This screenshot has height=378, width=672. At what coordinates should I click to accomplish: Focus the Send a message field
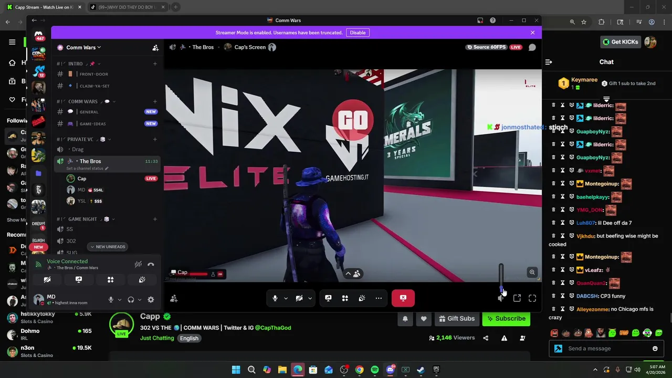(607, 349)
